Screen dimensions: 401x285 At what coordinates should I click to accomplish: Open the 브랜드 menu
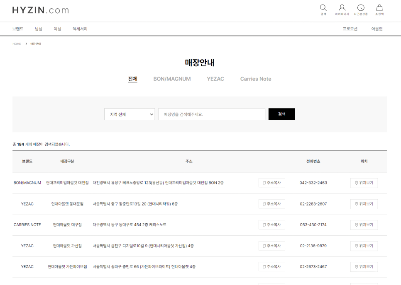[x=18, y=29]
